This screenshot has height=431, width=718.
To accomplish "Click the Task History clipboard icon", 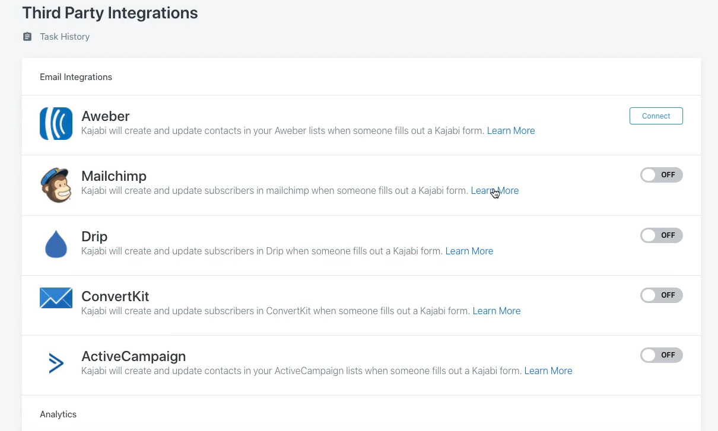I will [x=27, y=37].
